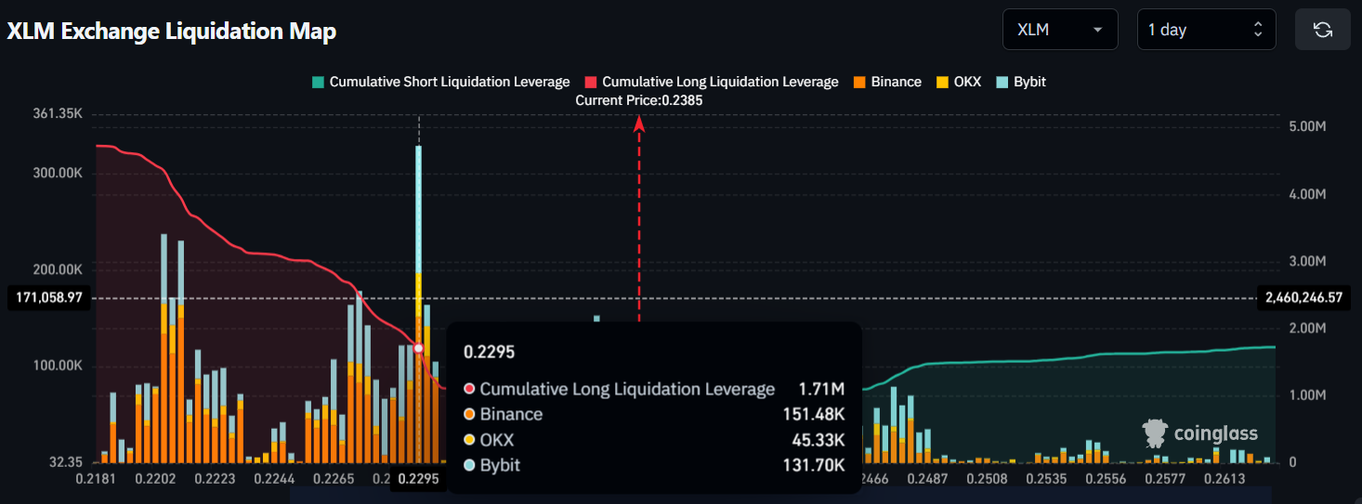Screen dimensions: 1362x504
Task: Click the red data point on long leverage line
Action: pos(419,348)
